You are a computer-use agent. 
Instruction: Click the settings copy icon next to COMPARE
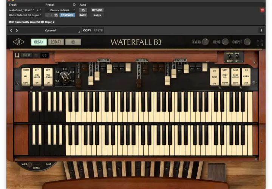(x=56, y=15)
